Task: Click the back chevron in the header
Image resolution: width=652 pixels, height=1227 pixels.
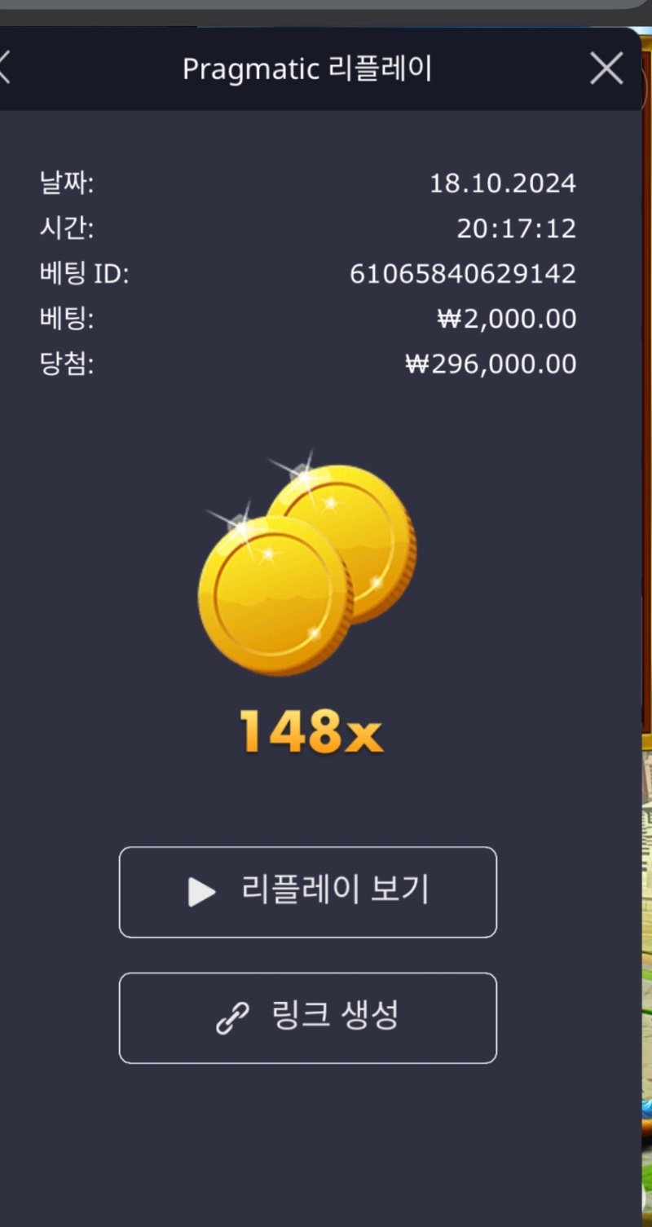Action: coord(4,69)
